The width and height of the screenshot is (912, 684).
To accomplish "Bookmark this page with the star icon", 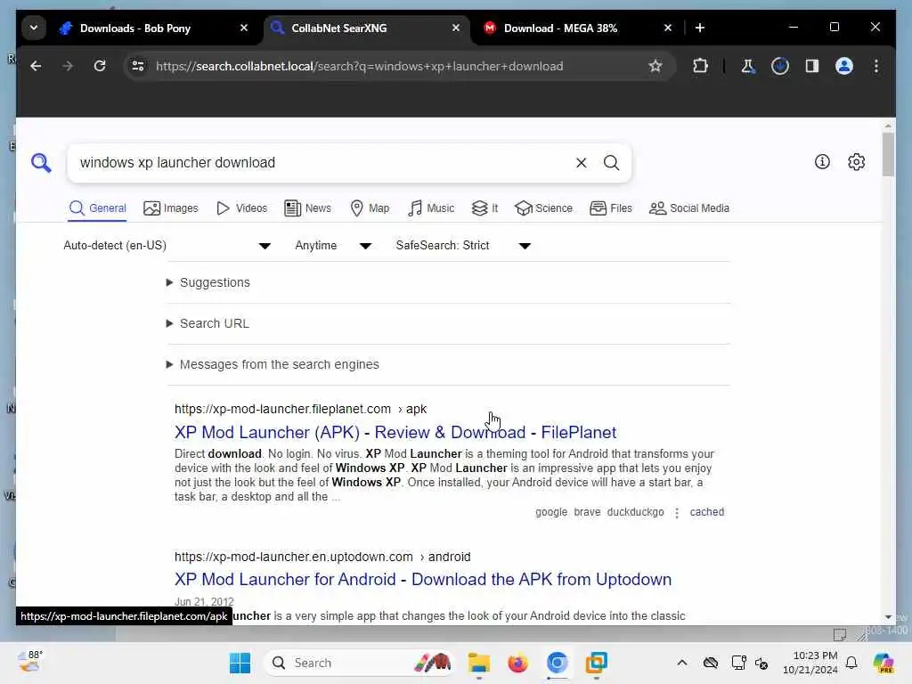I will point(655,66).
